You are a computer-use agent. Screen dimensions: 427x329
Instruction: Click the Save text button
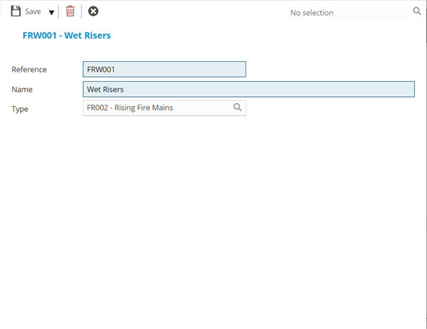pos(33,11)
